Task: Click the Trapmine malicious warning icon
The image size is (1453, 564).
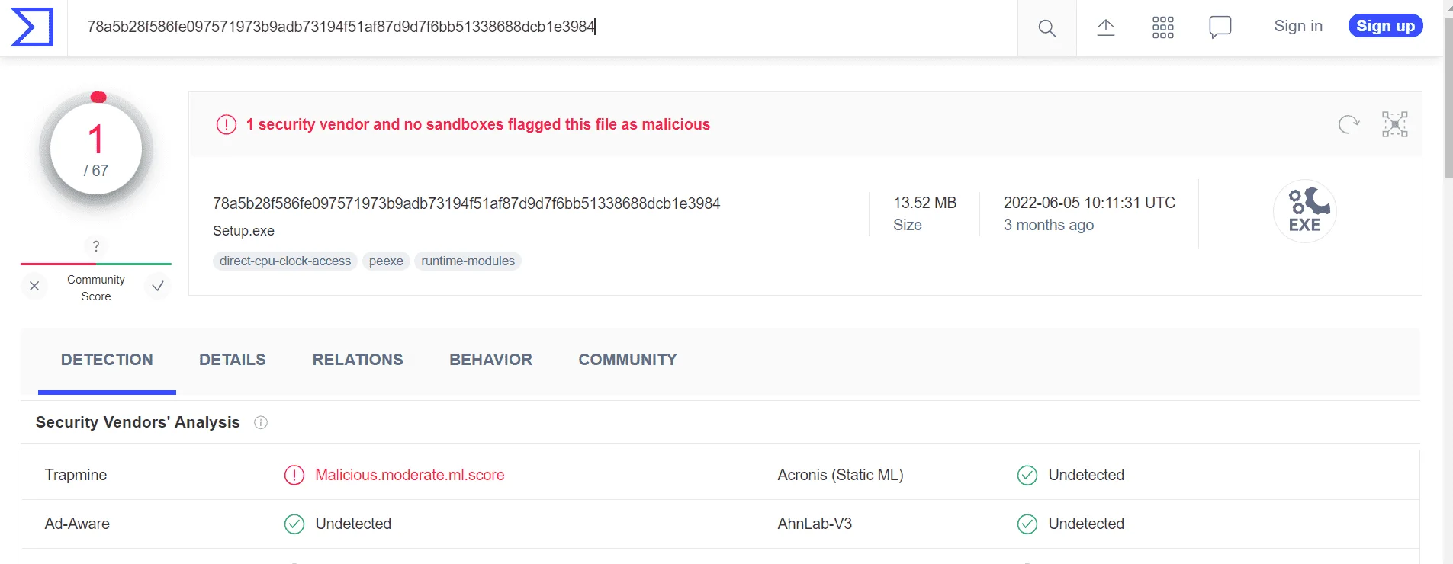Action: coord(294,476)
